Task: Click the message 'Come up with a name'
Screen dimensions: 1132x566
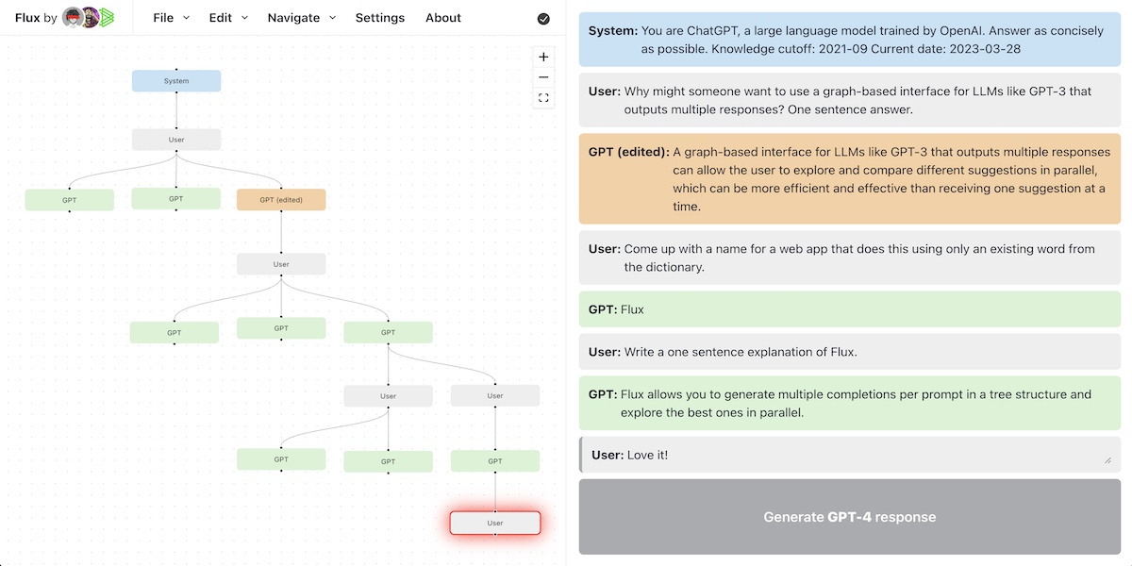Action: pyautogui.click(x=850, y=258)
